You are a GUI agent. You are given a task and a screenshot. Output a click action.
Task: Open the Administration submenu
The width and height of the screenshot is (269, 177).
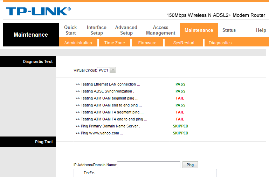pyautogui.click(x=78, y=43)
